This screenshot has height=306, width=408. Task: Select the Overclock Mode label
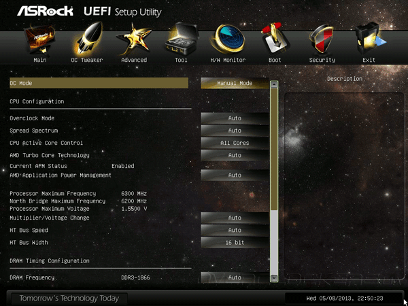click(x=32, y=118)
